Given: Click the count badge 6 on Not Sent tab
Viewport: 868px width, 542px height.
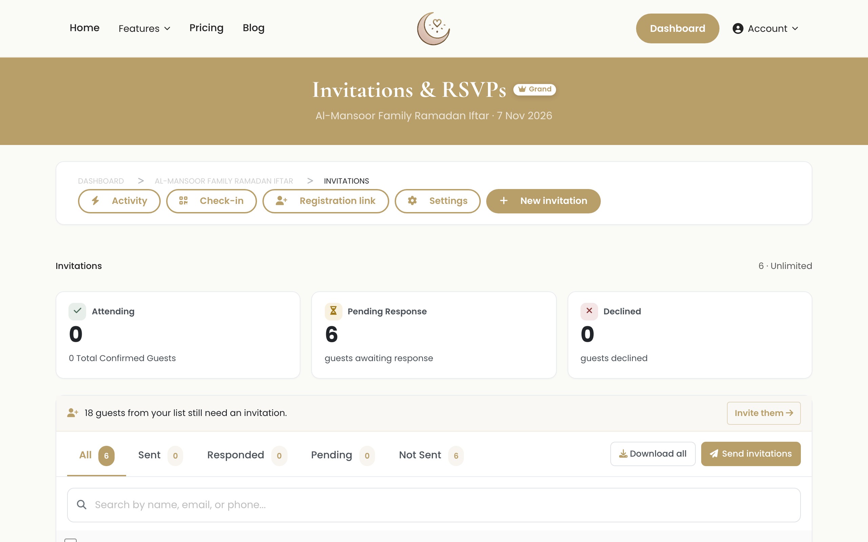Looking at the screenshot, I should (456, 456).
